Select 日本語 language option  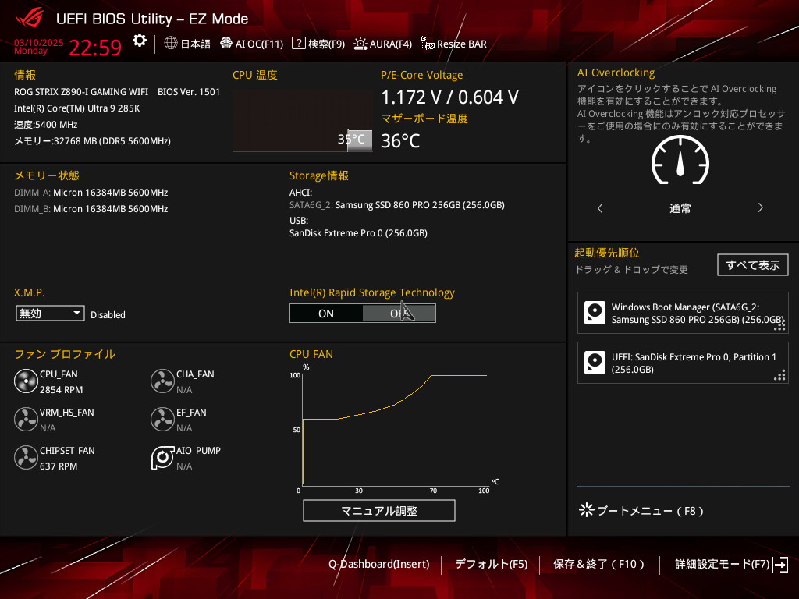pos(195,44)
